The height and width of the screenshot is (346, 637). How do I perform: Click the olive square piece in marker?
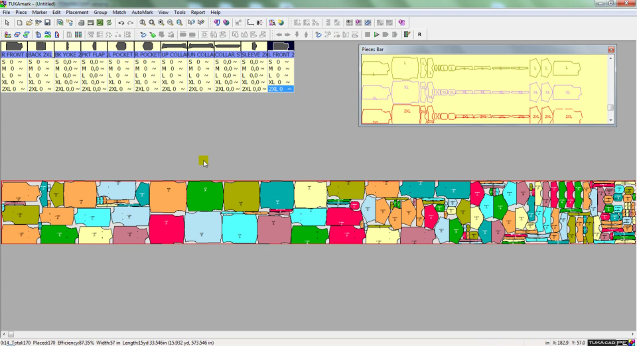[242, 196]
